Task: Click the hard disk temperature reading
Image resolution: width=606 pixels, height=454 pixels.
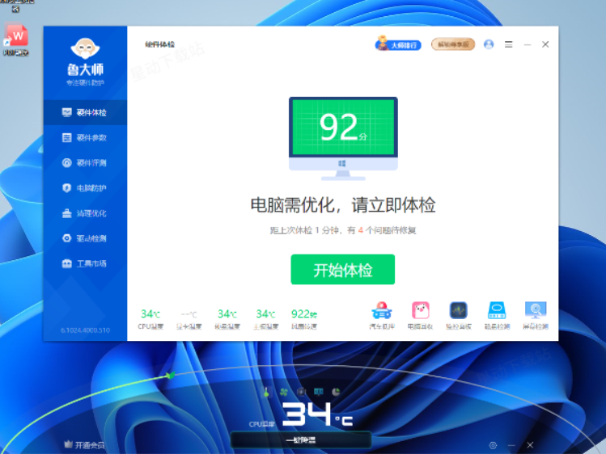Action: click(x=227, y=319)
